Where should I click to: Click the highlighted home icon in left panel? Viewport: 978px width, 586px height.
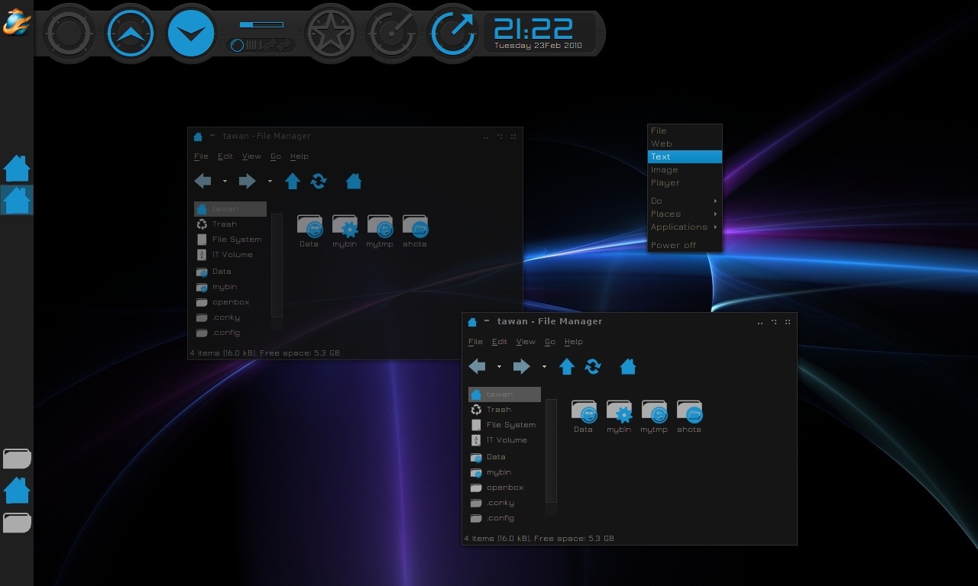[x=17, y=201]
